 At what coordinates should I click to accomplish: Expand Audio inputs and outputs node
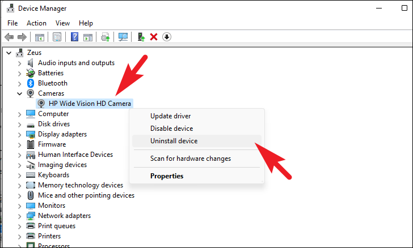19,63
